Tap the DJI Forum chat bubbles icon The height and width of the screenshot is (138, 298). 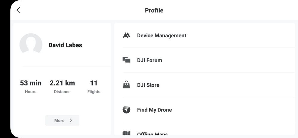[x=126, y=60]
